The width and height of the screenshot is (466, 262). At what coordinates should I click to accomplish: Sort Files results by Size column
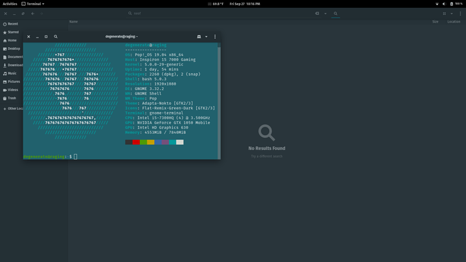436,22
